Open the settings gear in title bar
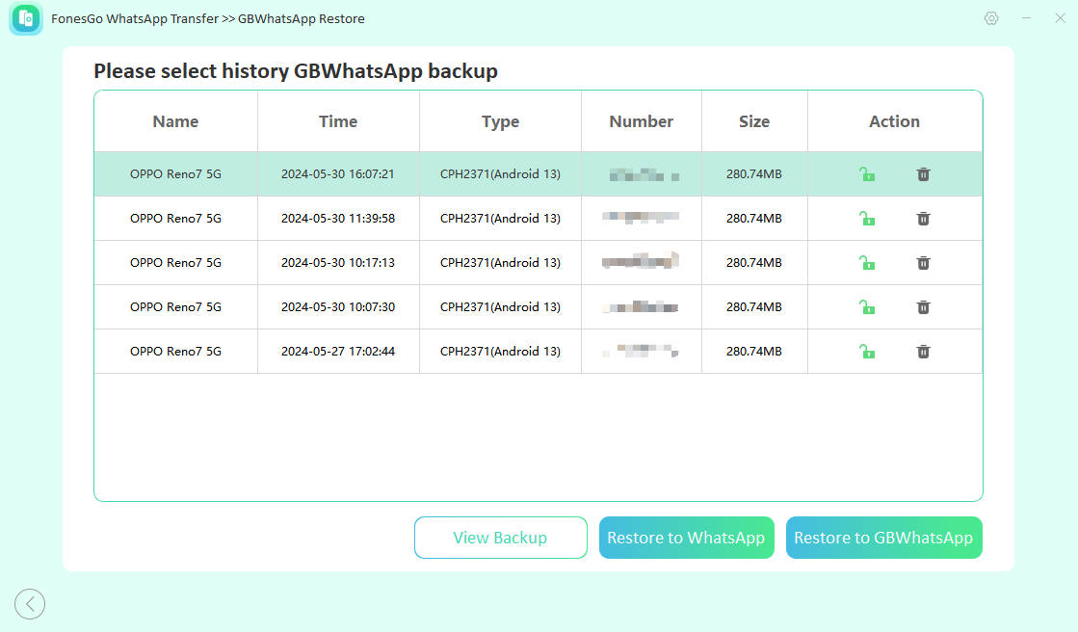This screenshot has width=1078, height=632. (991, 18)
